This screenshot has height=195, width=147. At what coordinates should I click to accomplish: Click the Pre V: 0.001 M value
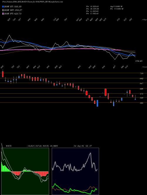(117, 9)
